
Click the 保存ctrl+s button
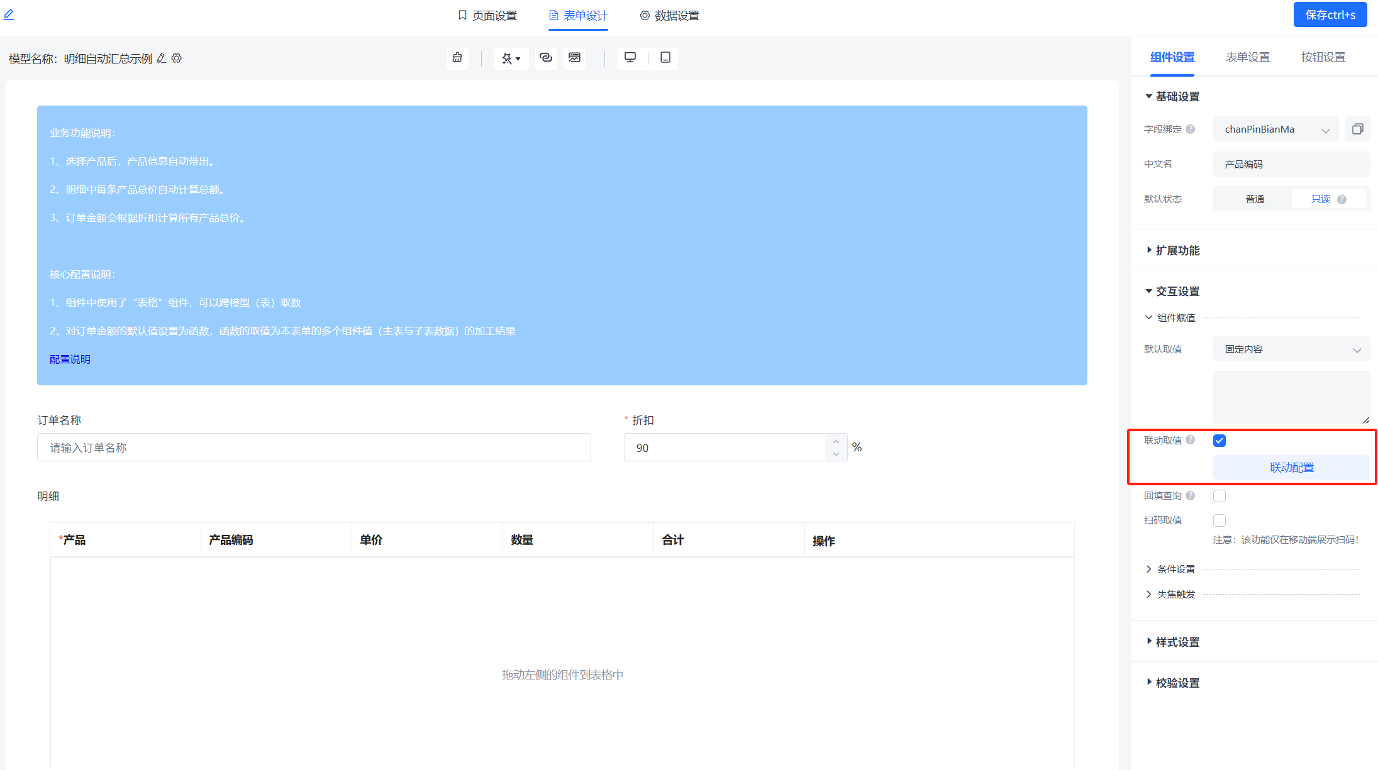(1330, 14)
